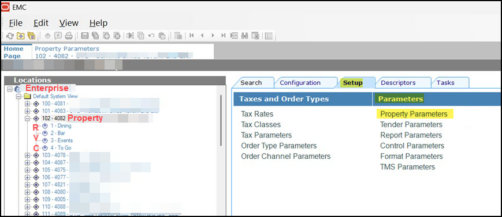Click the undo arrow toolbar icon

pyautogui.click(x=151, y=36)
